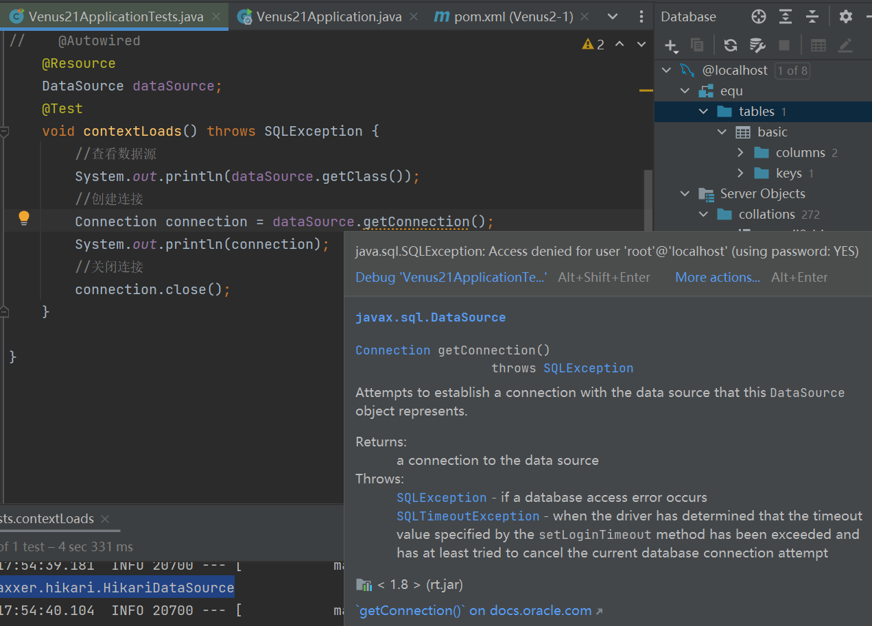This screenshot has width=872, height=626.
Task: Click the Expand All icon in Database panel
Action: pos(786,16)
